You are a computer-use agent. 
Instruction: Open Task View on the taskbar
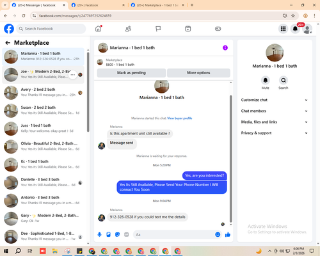tap(30, 251)
